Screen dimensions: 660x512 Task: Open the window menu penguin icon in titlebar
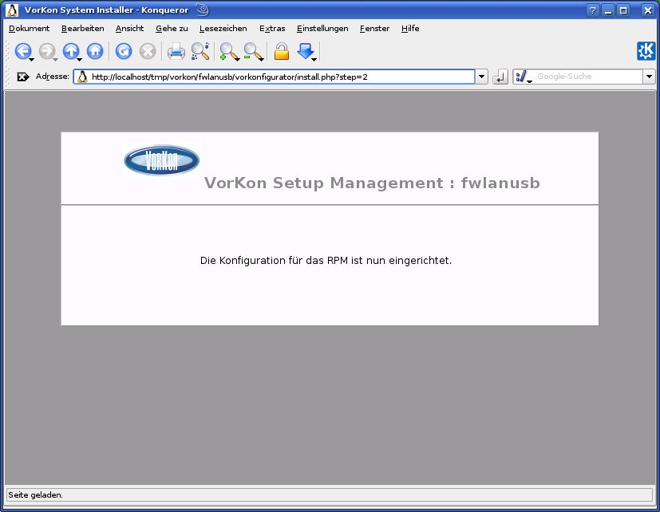[x=12, y=10]
